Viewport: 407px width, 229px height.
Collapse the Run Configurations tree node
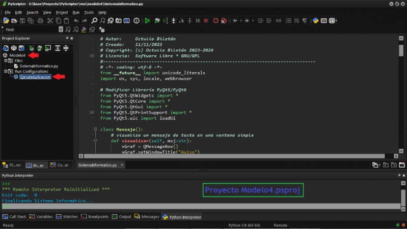click(5, 72)
